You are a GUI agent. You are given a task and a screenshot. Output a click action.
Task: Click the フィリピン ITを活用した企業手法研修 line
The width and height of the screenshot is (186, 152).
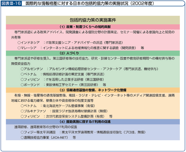(x=62, y=79)
